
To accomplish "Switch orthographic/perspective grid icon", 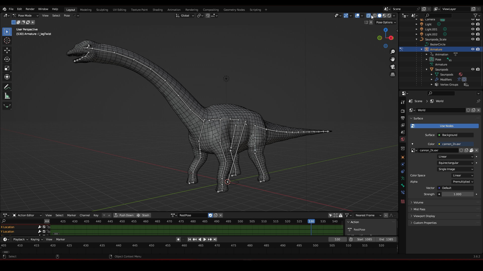I will pyautogui.click(x=393, y=75).
